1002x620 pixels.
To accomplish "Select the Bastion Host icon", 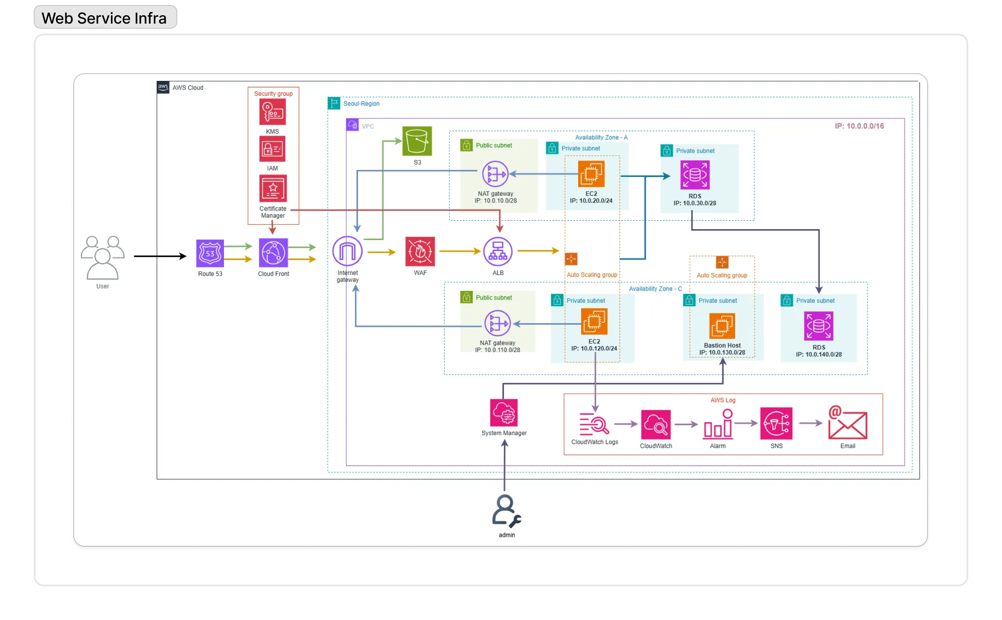I will [x=722, y=326].
